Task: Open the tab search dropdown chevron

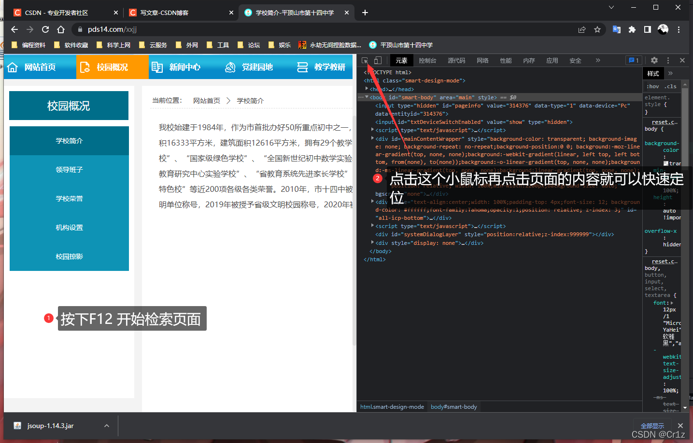Action: click(611, 7)
